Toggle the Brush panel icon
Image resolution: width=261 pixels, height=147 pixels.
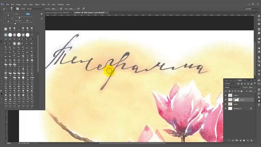tap(18, 9)
